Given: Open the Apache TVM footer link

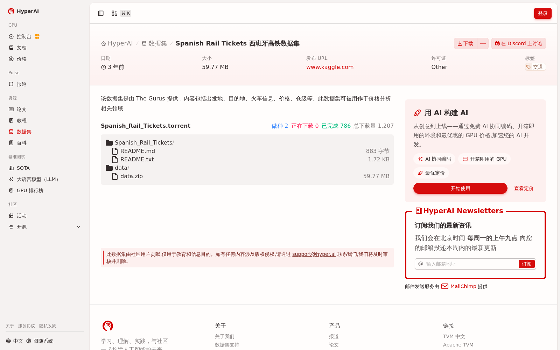Looking at the screenshot, I should tap(458, 345).
